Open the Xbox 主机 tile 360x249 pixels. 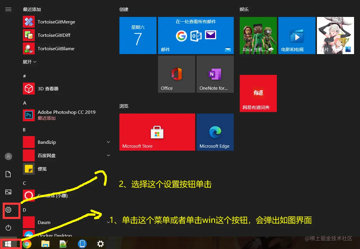[x=258, y=35]
